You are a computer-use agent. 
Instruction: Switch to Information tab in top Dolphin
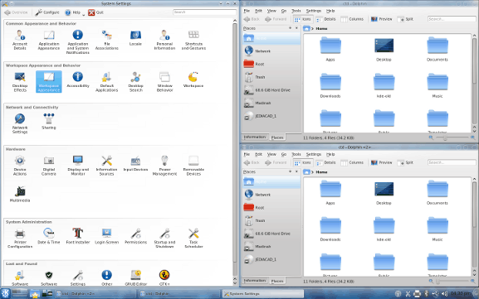pos(255,137)
